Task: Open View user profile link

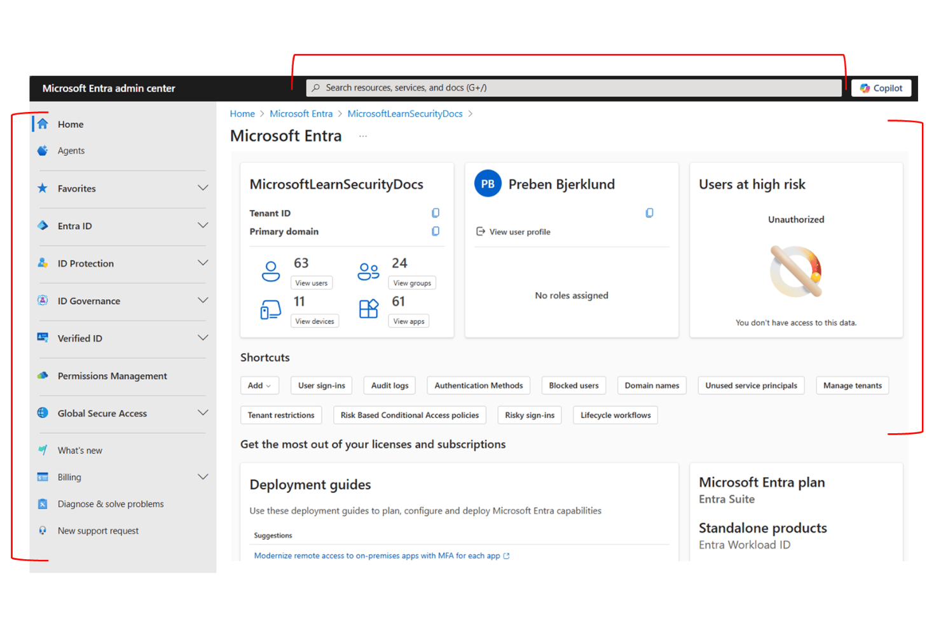Action: pos(513,232)
